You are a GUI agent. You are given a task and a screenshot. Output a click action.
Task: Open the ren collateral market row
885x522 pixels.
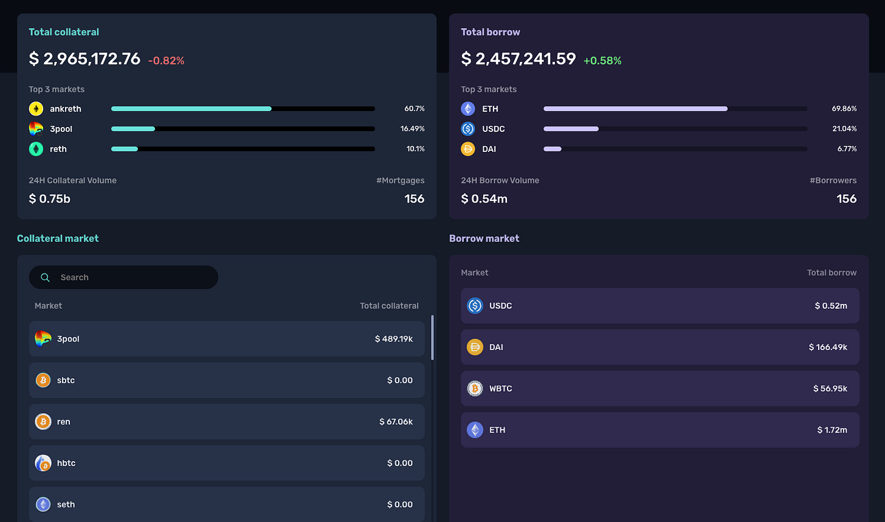[227, 421]
